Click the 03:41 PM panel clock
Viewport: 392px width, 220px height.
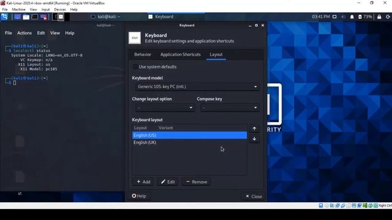coord(321,16)
